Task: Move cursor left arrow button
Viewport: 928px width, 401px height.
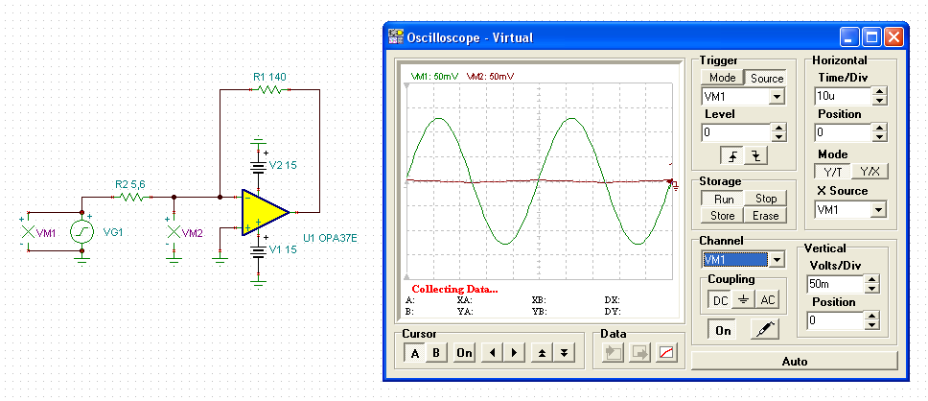Action: tap(492, 353)
